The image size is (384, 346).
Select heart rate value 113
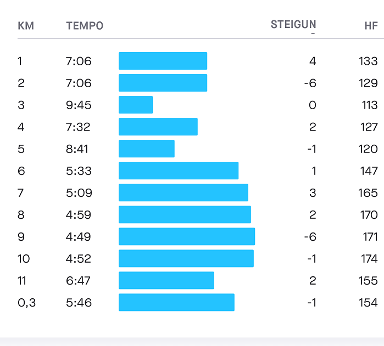369,105
